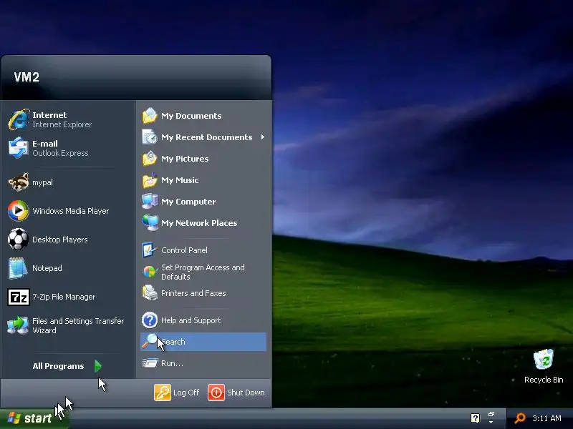Screen dimensions: 573x429
Task: Open the My Music folder icon
Action: (150, 180)
